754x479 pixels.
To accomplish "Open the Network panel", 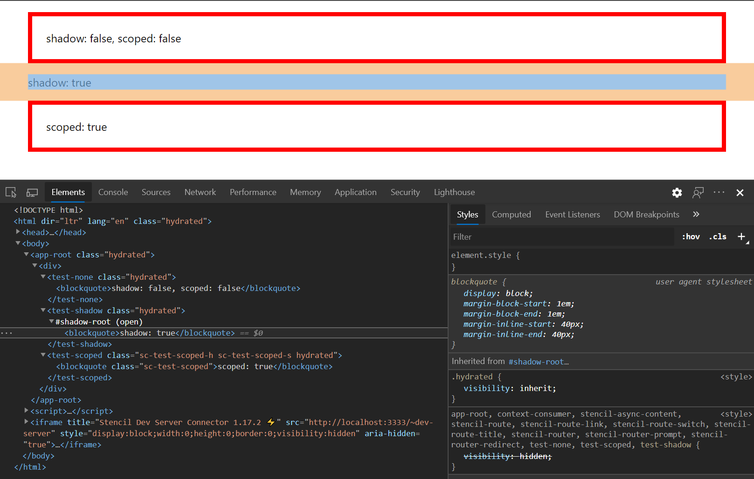I will click(x=200, y=192).
